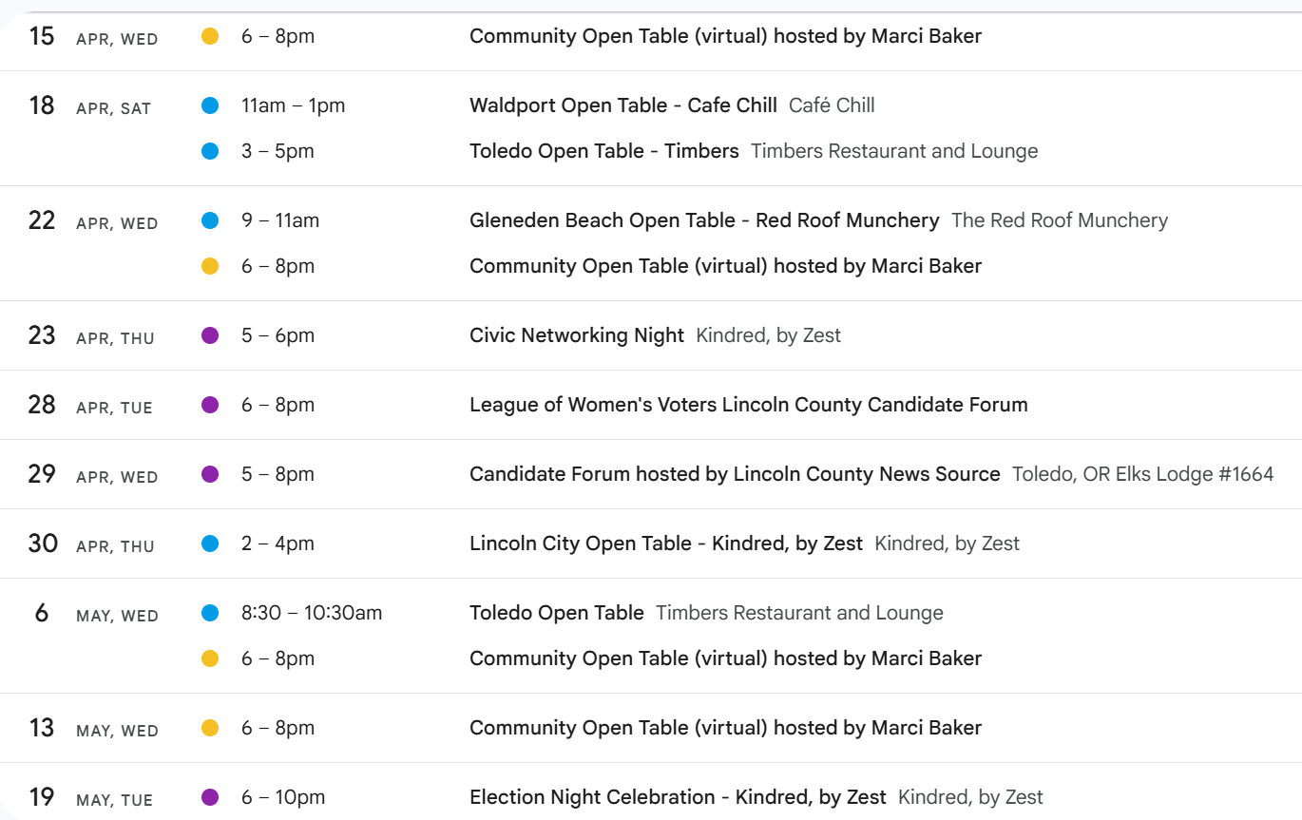Open the Waldport Open Table - Cafe Chill event
This screenshot has width=1302, height=820.
(622, 105)
